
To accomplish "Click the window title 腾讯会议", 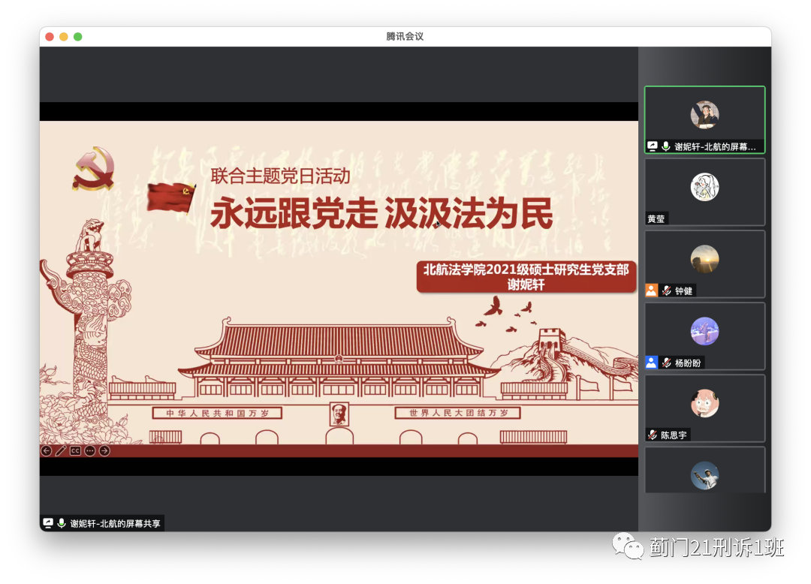I will coord(405,36).
